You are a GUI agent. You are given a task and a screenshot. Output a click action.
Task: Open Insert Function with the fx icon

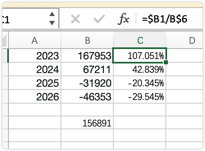(123, 19)
